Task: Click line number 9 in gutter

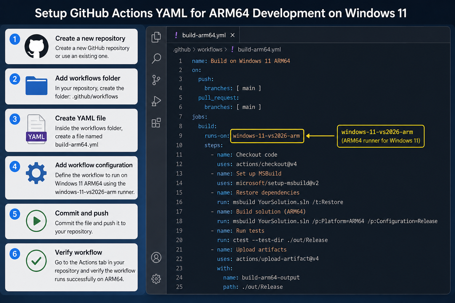Action: [x=180, y=136]
